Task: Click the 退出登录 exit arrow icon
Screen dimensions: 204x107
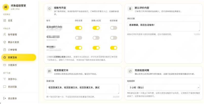Action: tap(5, 98)
